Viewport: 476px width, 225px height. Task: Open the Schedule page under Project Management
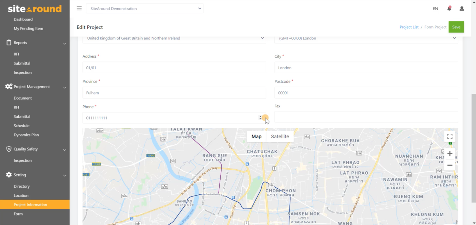coord(22,125)
